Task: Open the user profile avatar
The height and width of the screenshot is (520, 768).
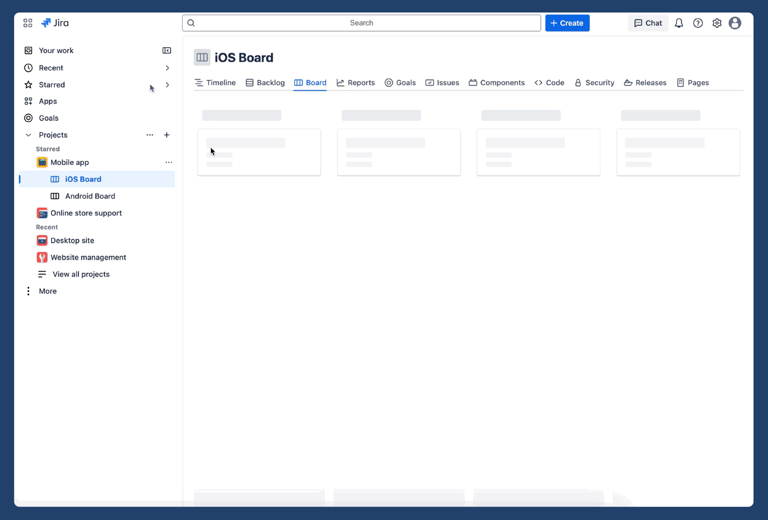Action: 735,23
